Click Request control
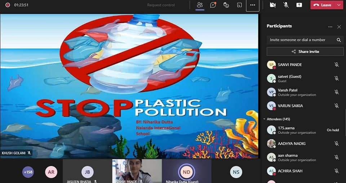This screenshot has height=183, width=346. coord(161,5)
